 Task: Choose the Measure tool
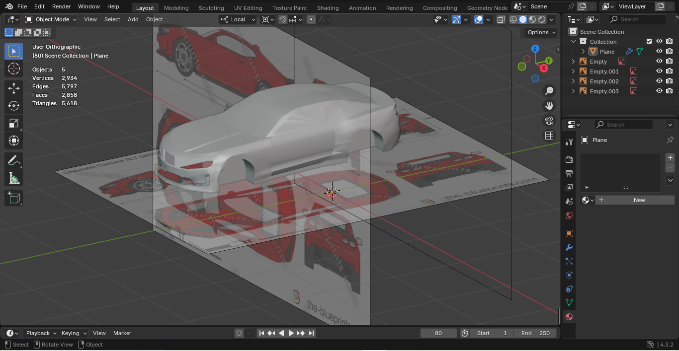coord(14,178)
